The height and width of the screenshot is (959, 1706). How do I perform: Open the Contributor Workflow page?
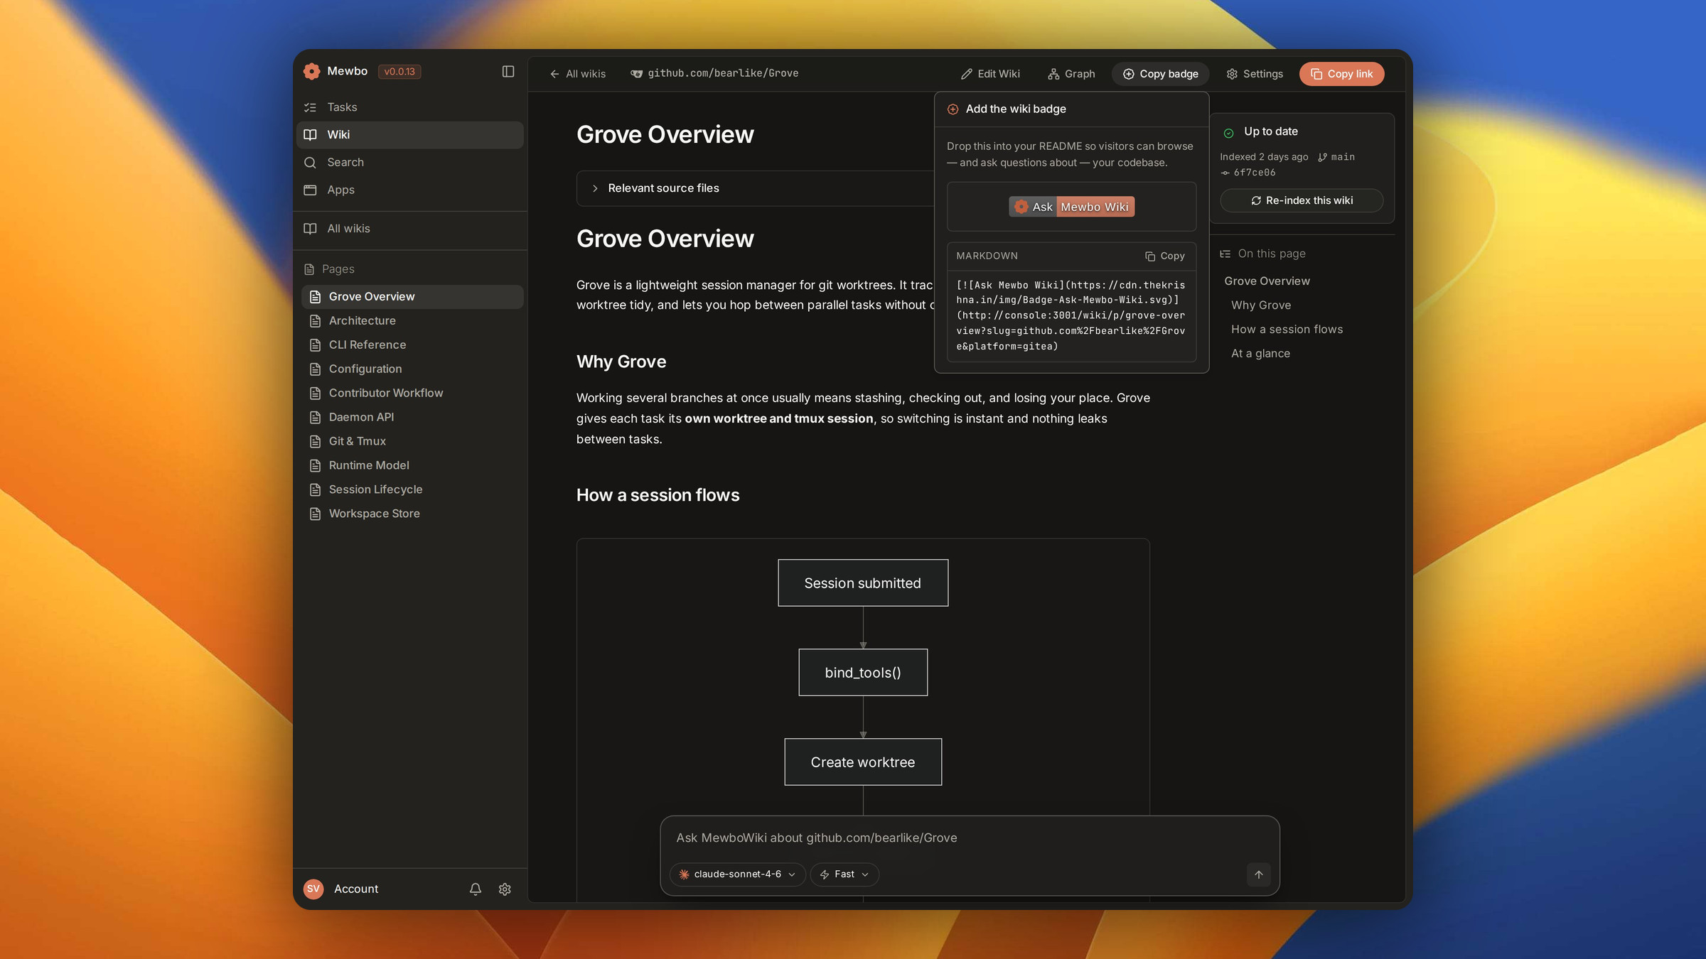click(x=412, y=394)
